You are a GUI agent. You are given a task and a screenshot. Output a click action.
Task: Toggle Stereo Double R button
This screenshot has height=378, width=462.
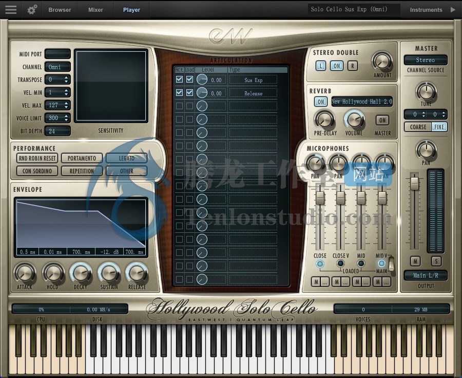tap(352, 66)
